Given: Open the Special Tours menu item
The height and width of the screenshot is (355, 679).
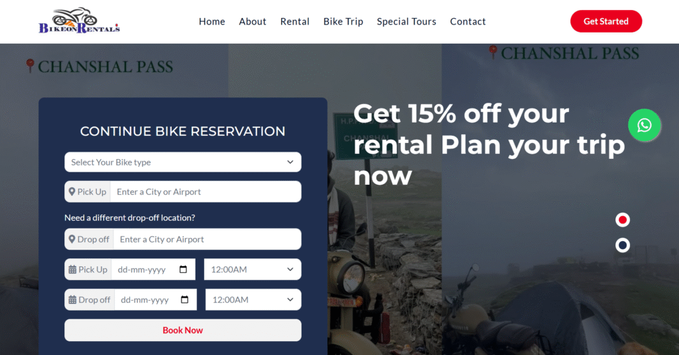Looking at the screenshot, I should (406, 21).
